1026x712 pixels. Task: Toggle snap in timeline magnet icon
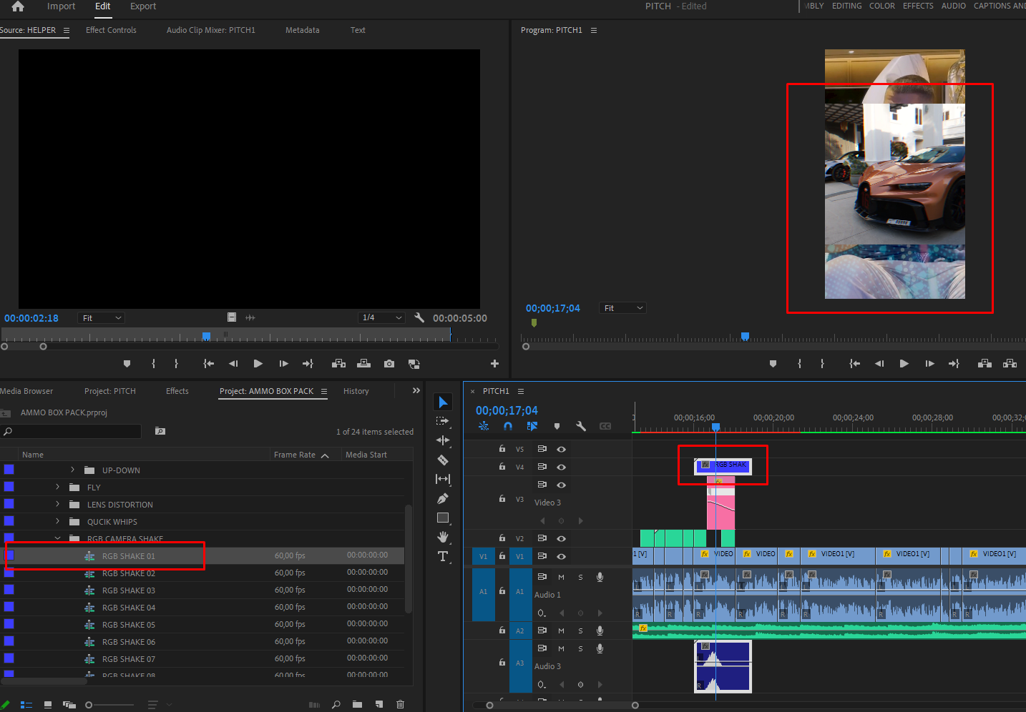[508, 426]
